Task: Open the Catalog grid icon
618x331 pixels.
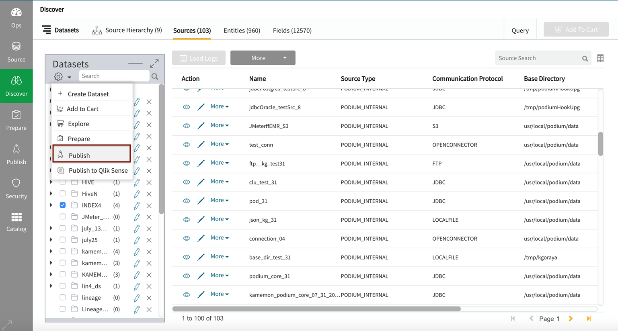Action: [16, 222]
